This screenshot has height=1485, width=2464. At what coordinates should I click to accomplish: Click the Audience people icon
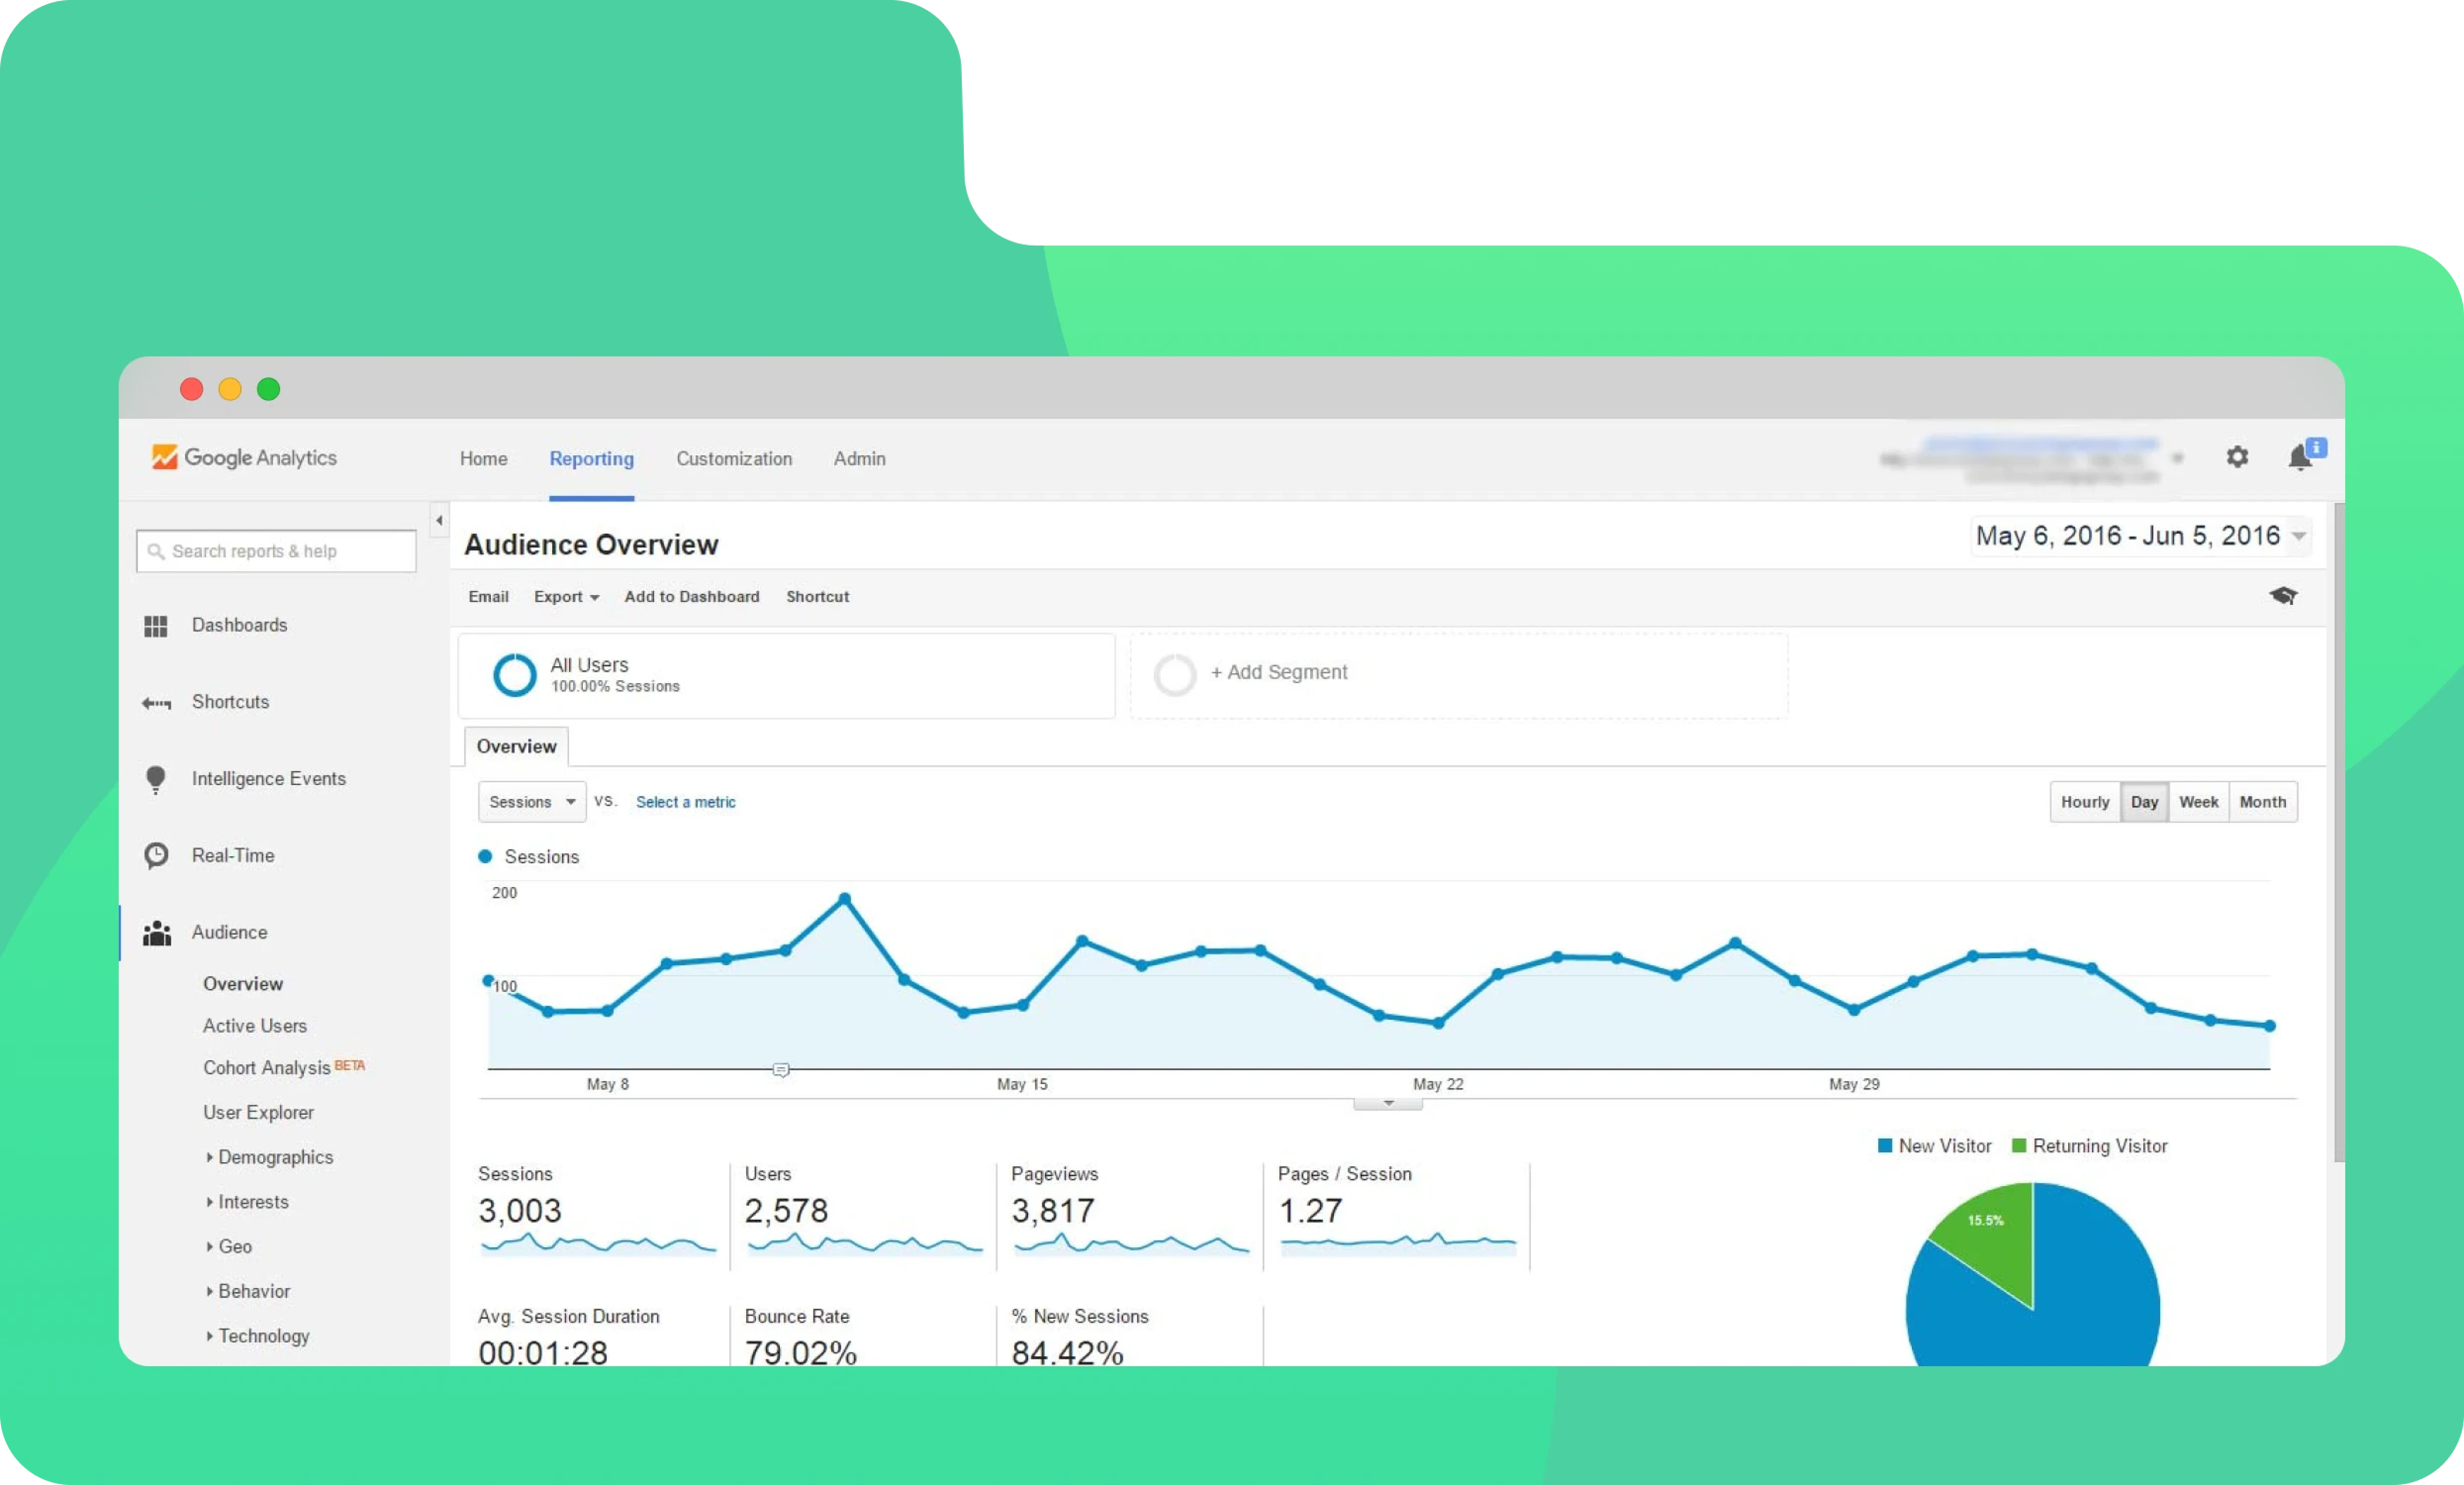[156, 933]
